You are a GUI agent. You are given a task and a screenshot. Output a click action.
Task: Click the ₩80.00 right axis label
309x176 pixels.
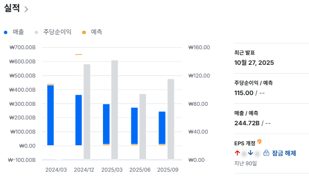[198, 104]
